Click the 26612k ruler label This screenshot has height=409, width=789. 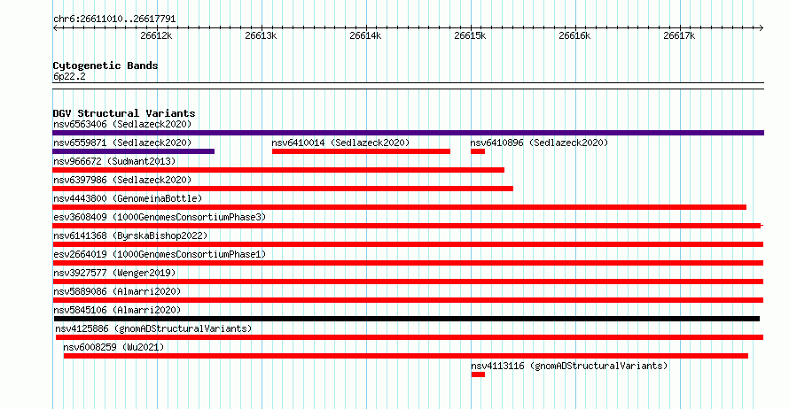(156, 35)
